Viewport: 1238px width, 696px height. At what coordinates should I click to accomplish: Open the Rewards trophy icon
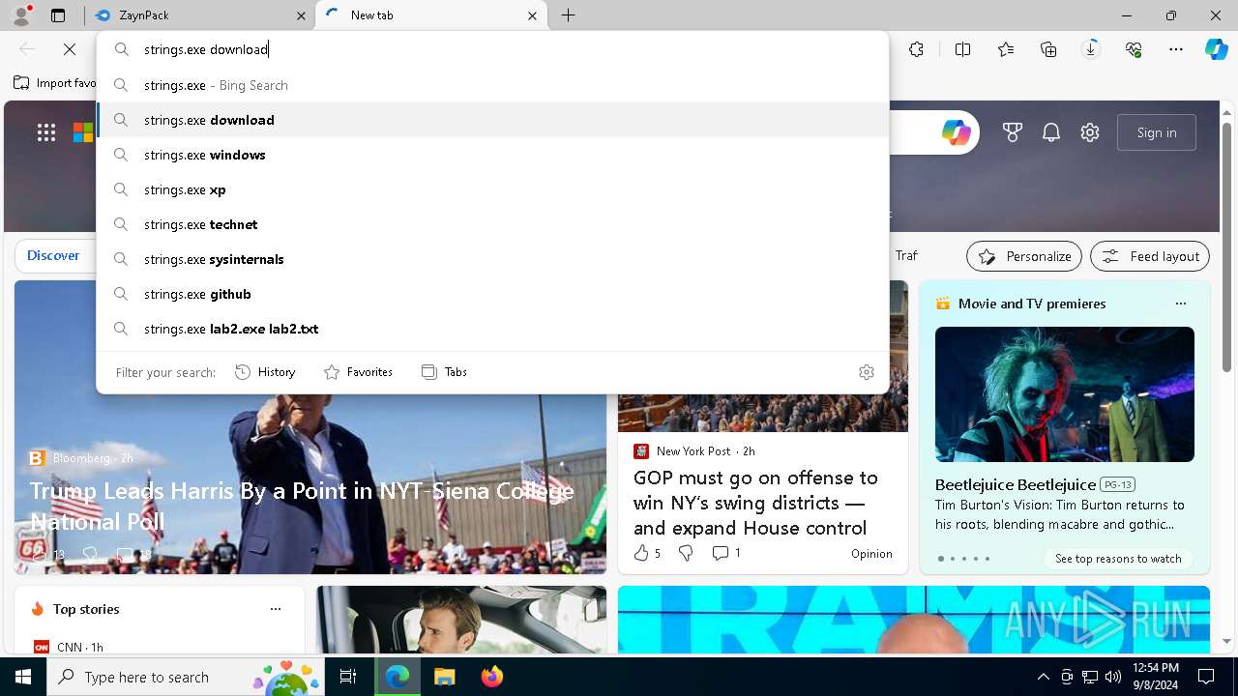click(x=1013, y=132)
